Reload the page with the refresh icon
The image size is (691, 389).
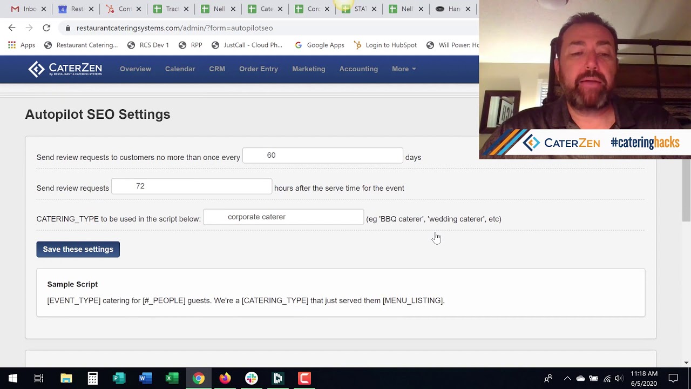(x=46, y=28)
